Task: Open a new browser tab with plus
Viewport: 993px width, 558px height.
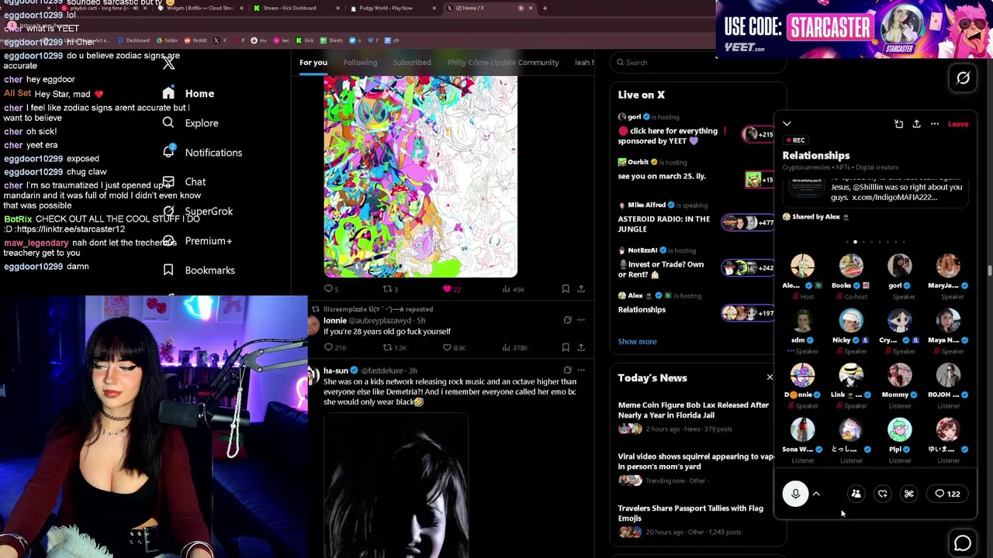Action: 545,8
